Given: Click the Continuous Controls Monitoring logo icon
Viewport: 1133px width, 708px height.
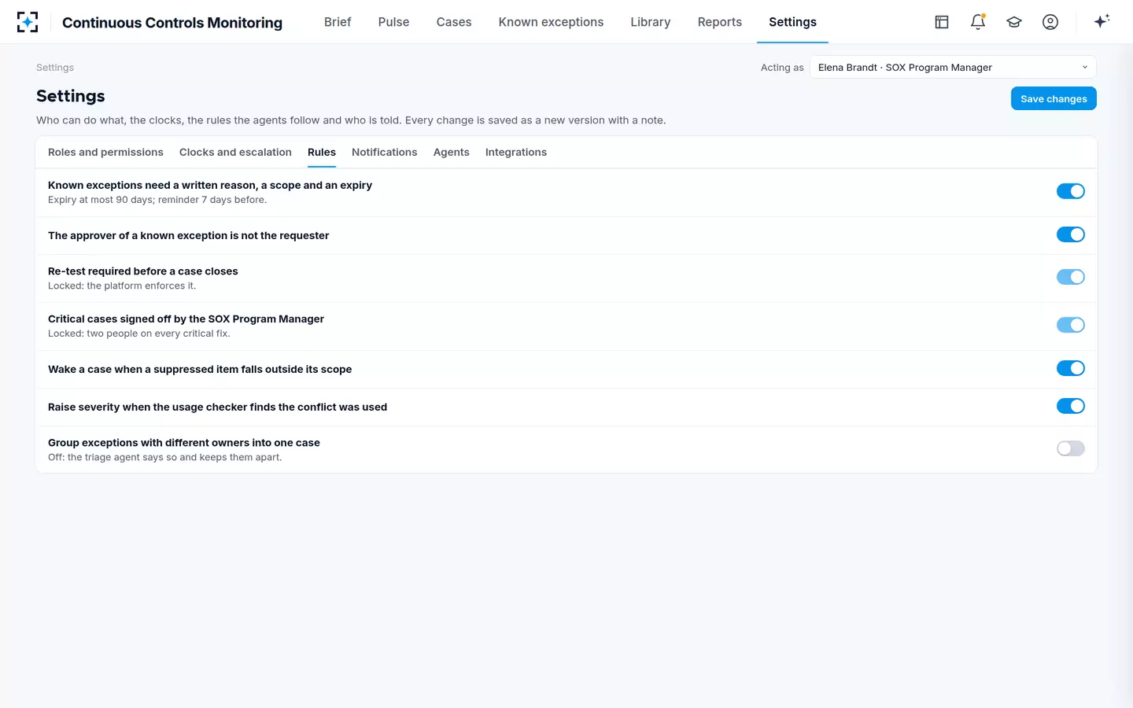Looking at the screenshot, I should point(28,22).
